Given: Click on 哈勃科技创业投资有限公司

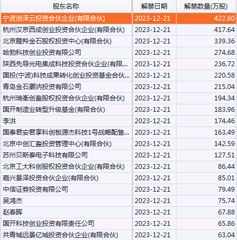Looking at the screenshot, I should 42,53.
